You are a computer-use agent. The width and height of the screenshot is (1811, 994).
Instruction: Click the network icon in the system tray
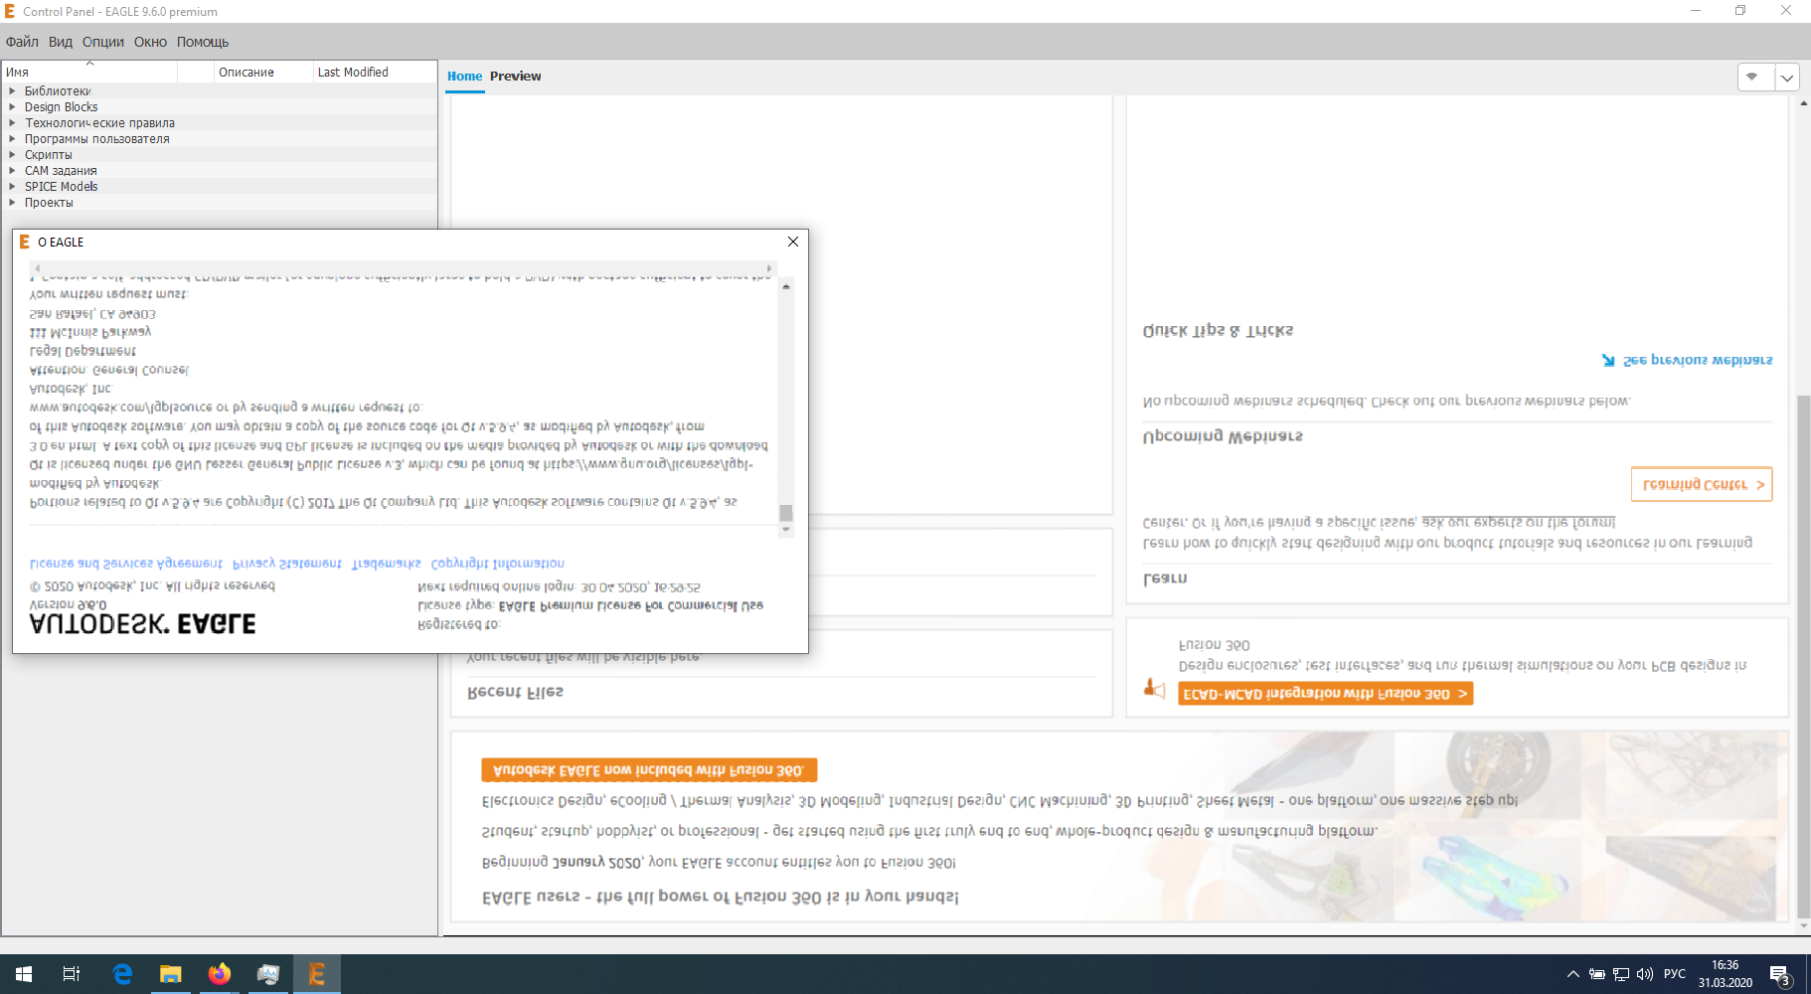[x=1622, y=974]
